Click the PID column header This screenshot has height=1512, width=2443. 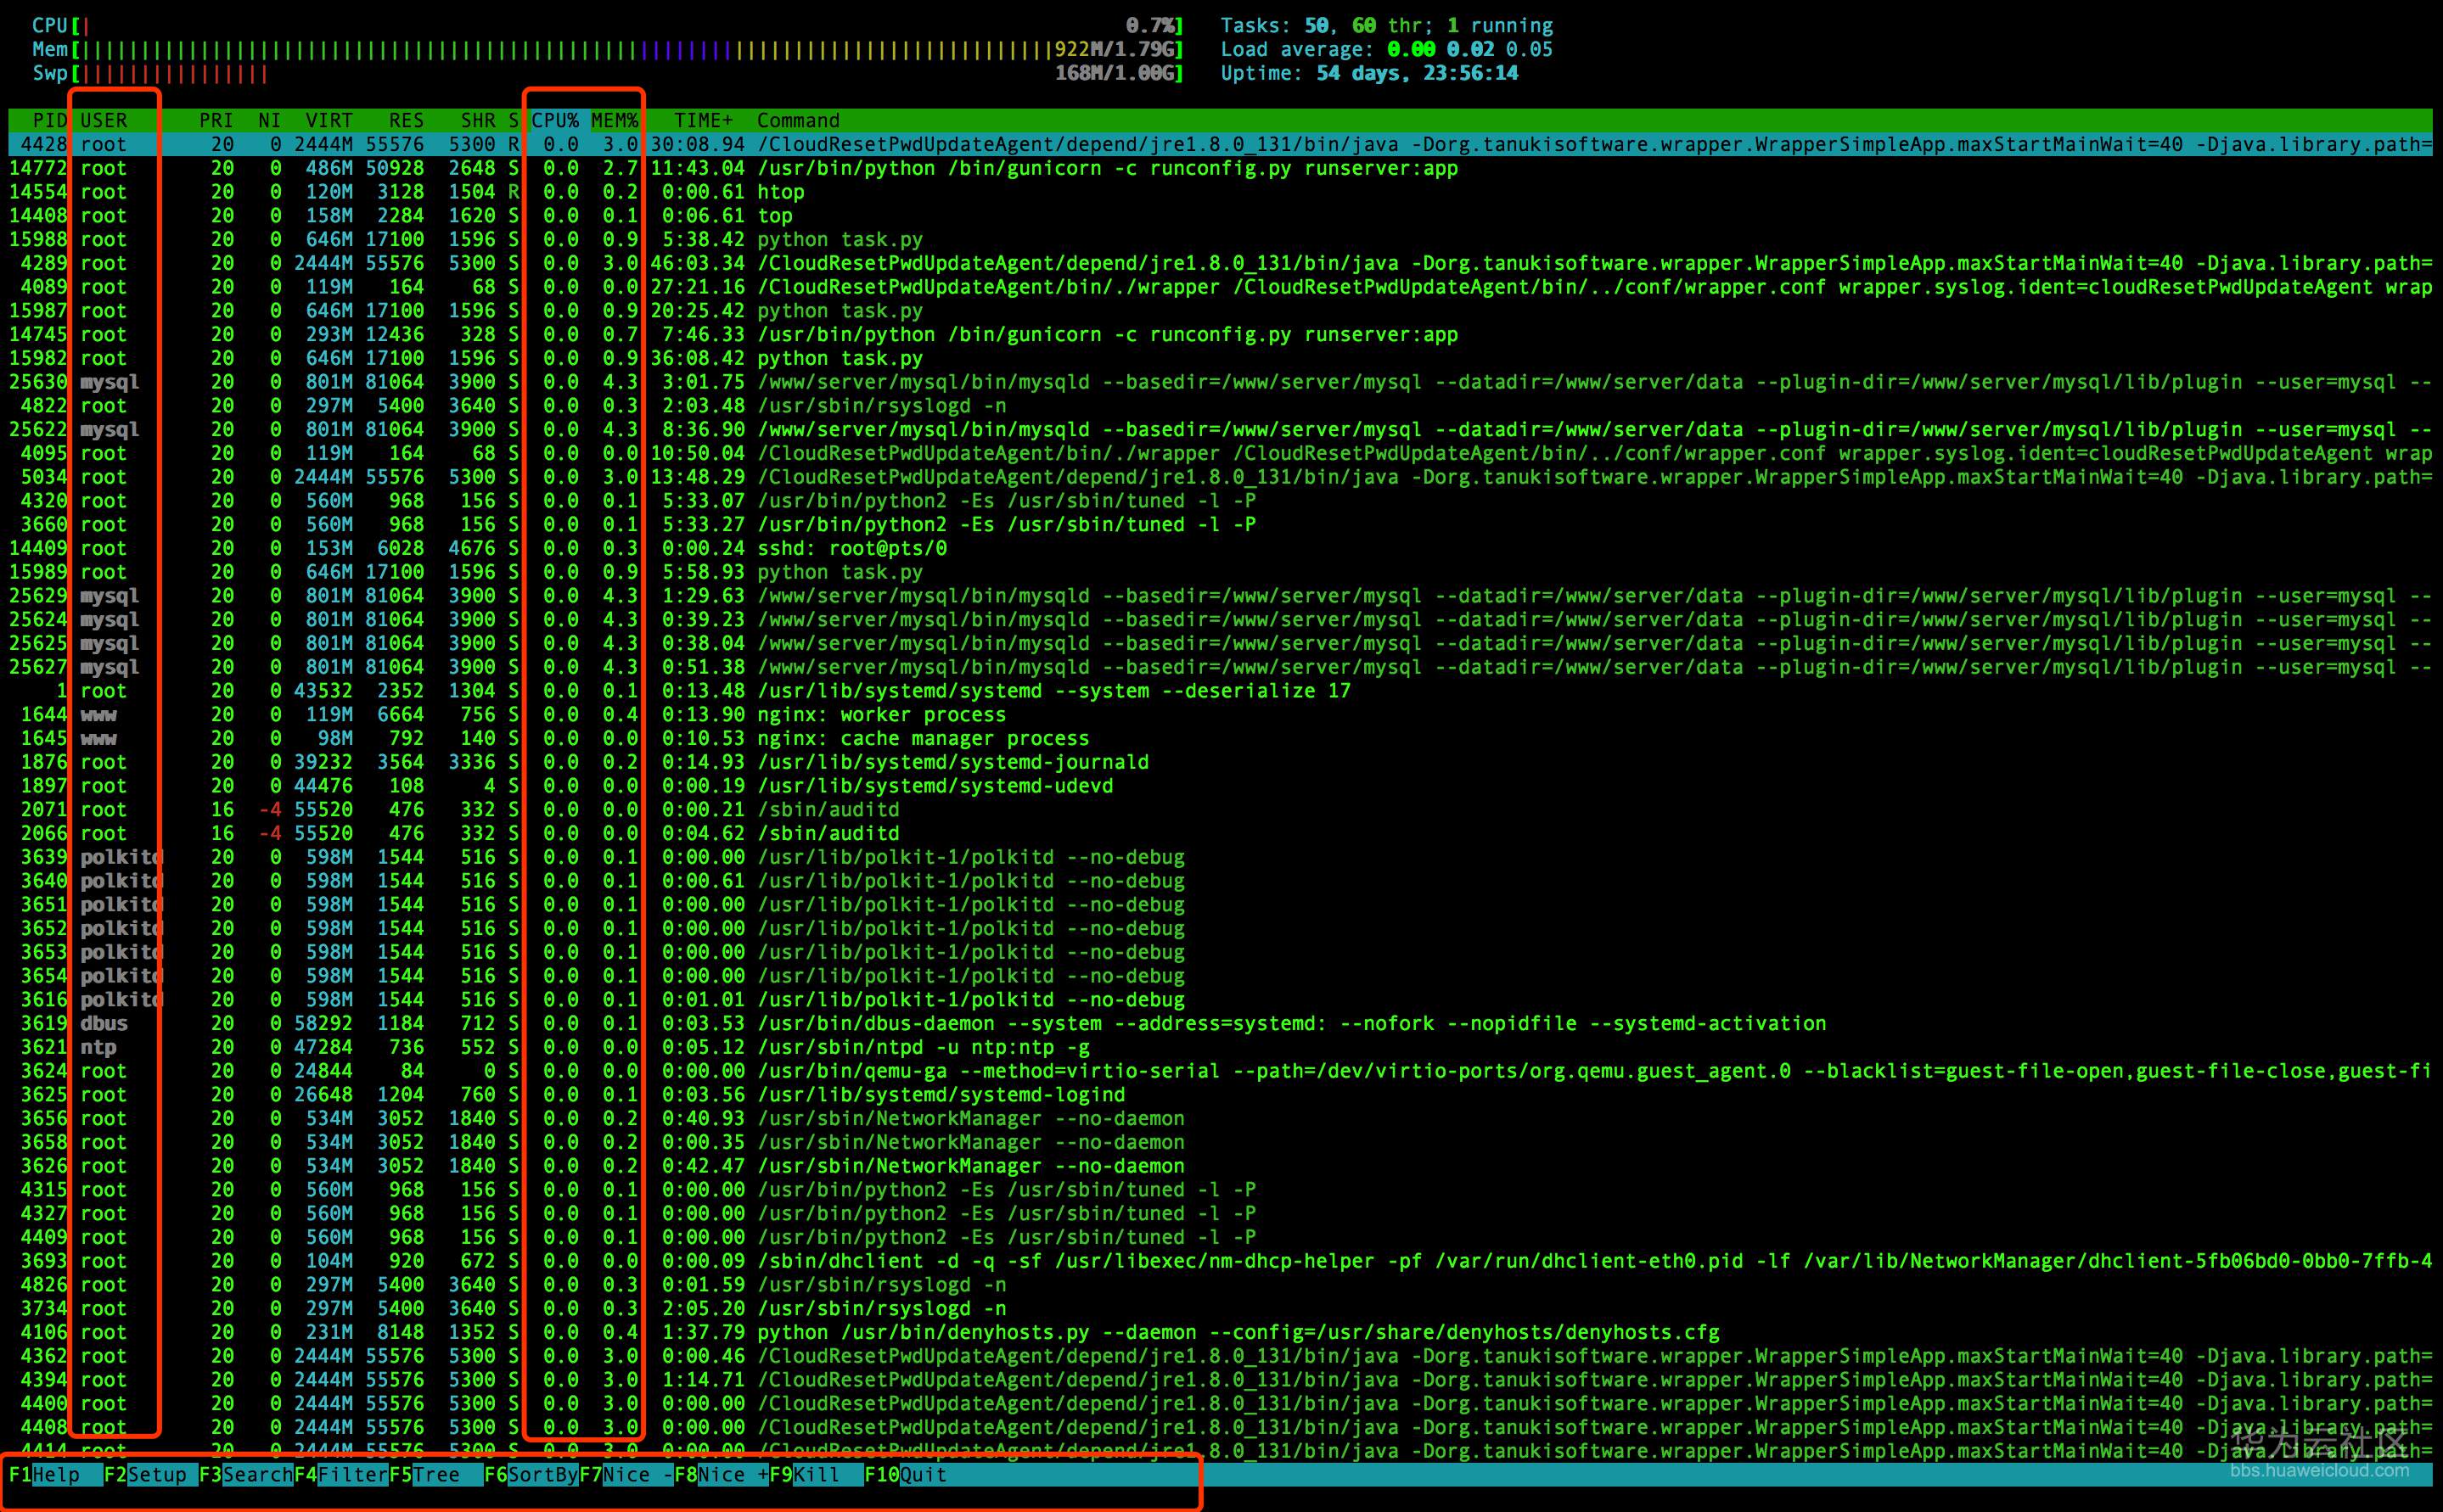[x=48, y=120]
